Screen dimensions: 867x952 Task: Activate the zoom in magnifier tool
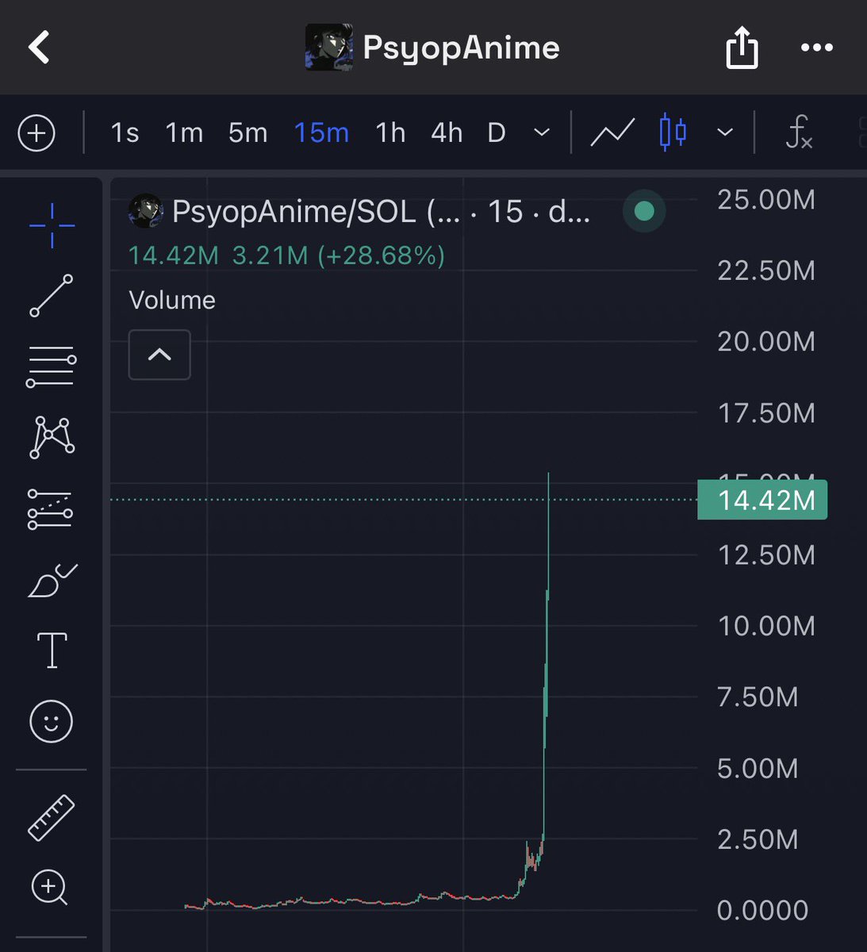pos(50,888)
